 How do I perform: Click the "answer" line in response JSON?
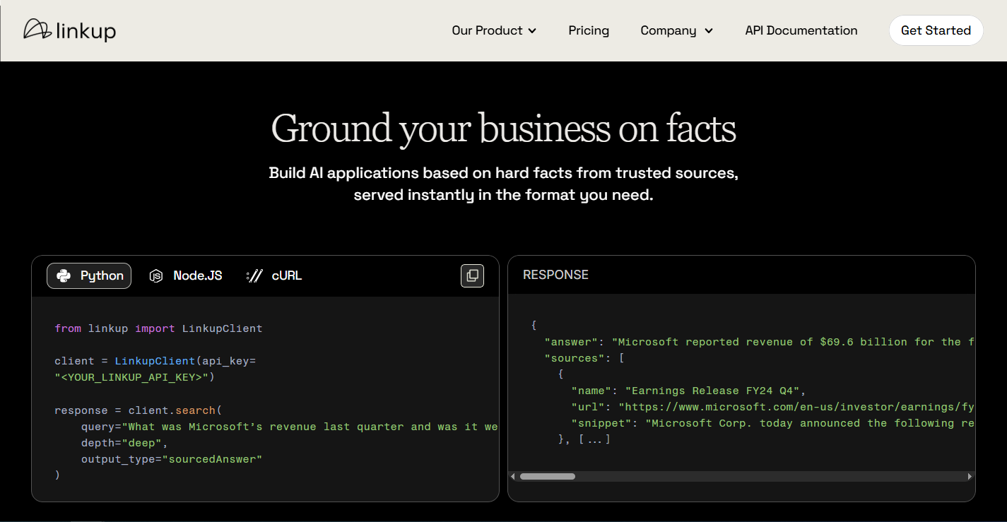760,342
